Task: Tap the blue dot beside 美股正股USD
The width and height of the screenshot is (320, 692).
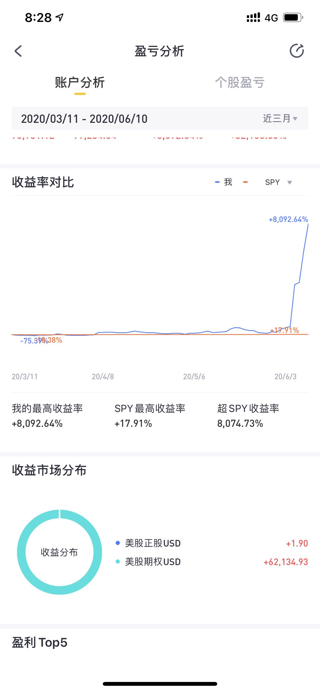Action: tap(118, 543)
